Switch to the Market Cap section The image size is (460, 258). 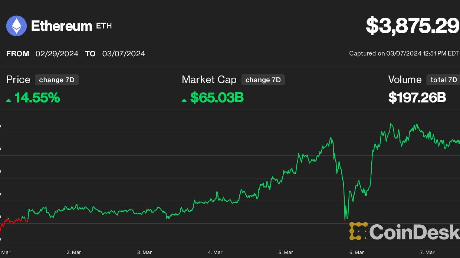coord(209,80)
